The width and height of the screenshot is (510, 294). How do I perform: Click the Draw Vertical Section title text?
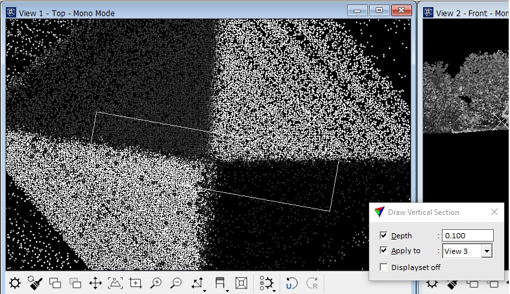point(424,212)
